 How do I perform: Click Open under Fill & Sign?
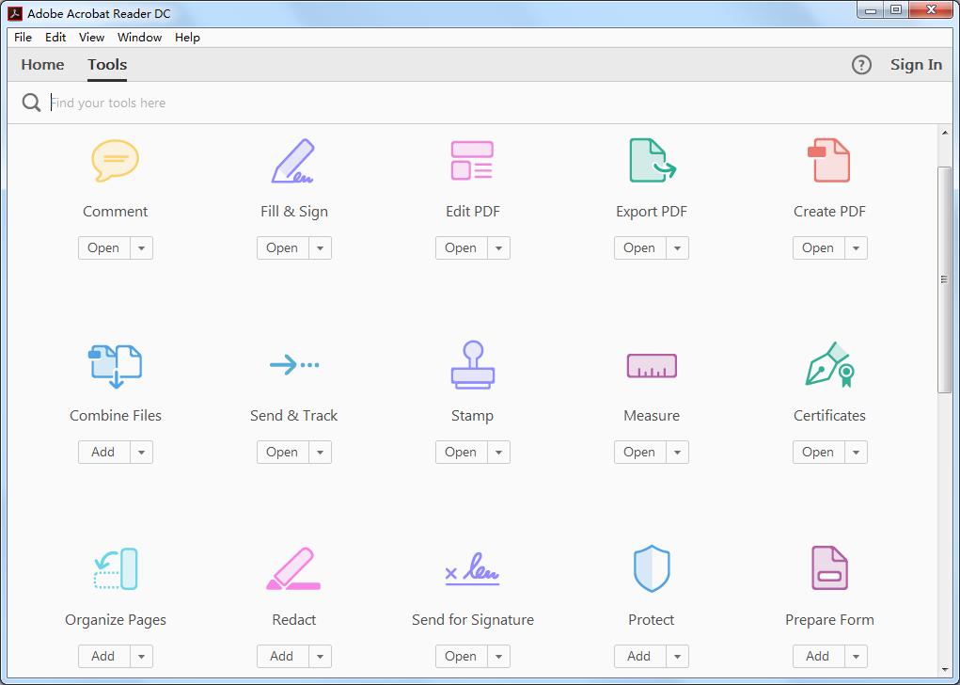[282, 248]
